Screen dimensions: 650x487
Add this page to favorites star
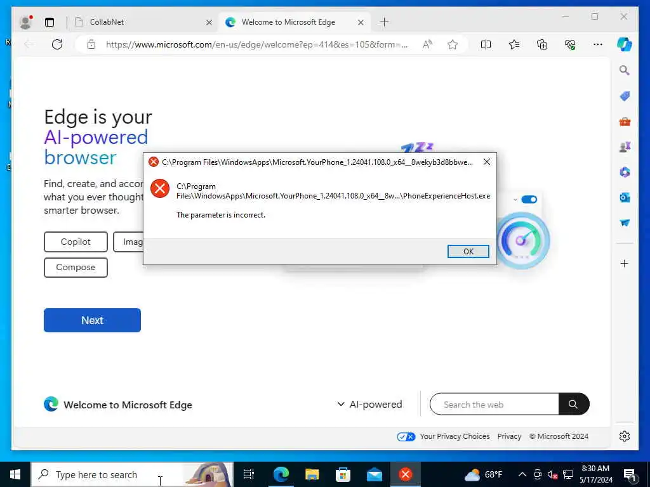coord(453,44)
